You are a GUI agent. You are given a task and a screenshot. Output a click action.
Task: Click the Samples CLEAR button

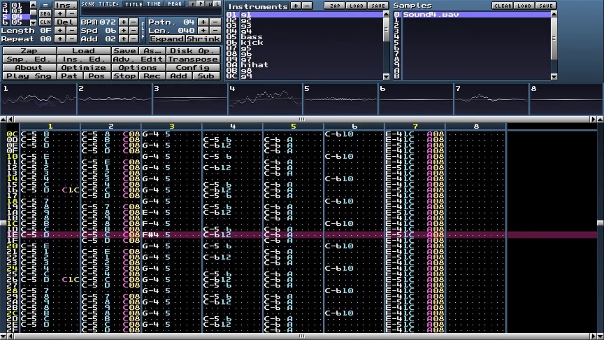(x=502, y=6)
